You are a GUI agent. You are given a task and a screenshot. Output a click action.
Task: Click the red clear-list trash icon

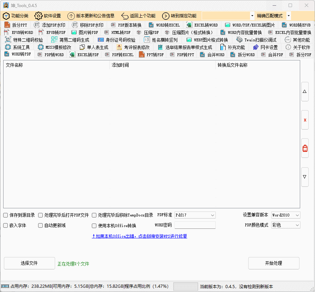[x=305, y=148]
